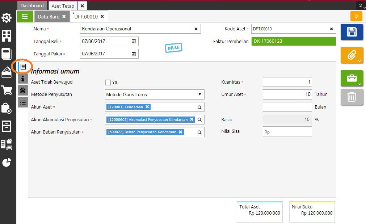Search in the Akun Beban Penyusutan field

pos(199,132)
